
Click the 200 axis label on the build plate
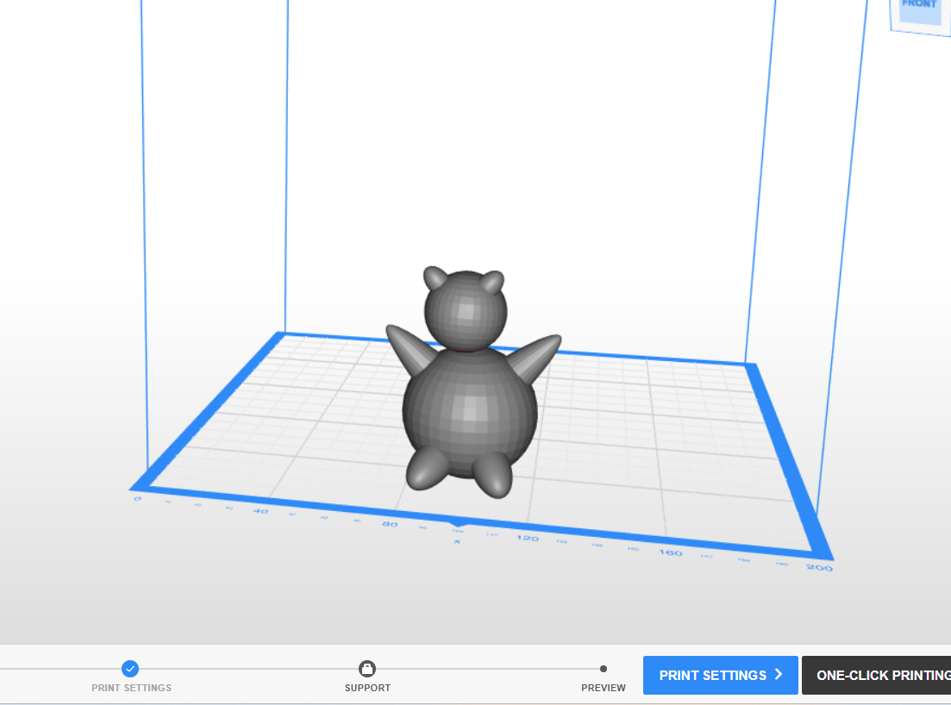(x=819, y=567)
